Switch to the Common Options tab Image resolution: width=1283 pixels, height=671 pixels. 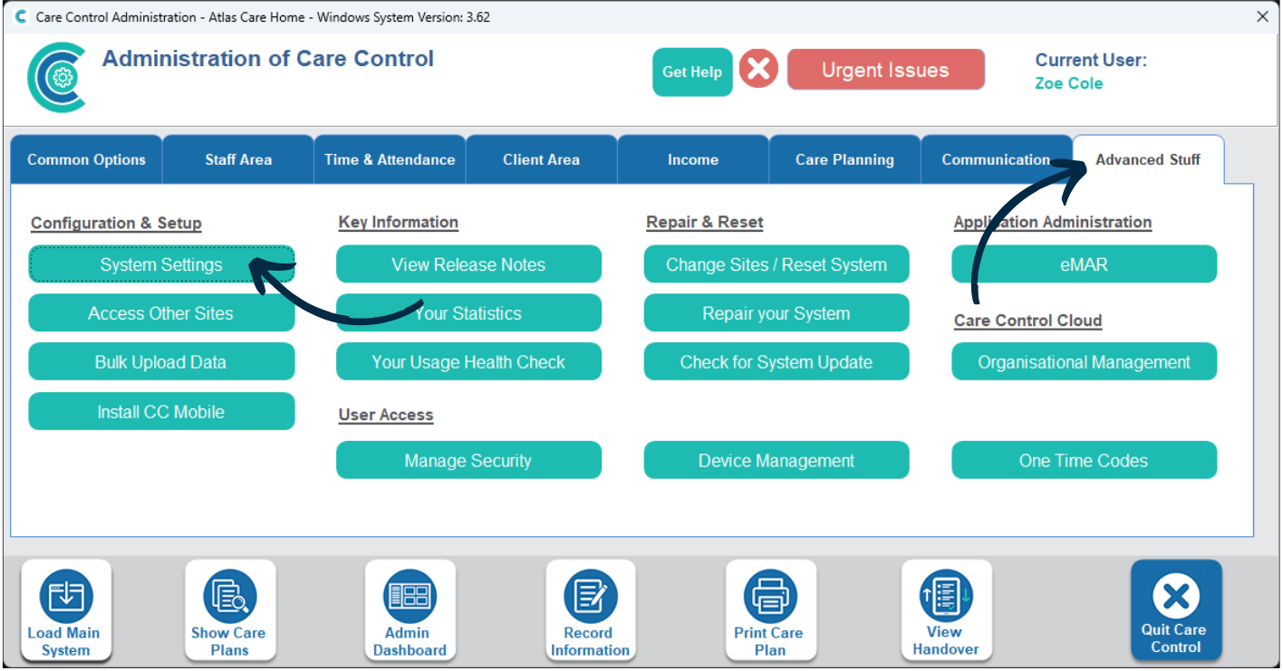point(86,159)
